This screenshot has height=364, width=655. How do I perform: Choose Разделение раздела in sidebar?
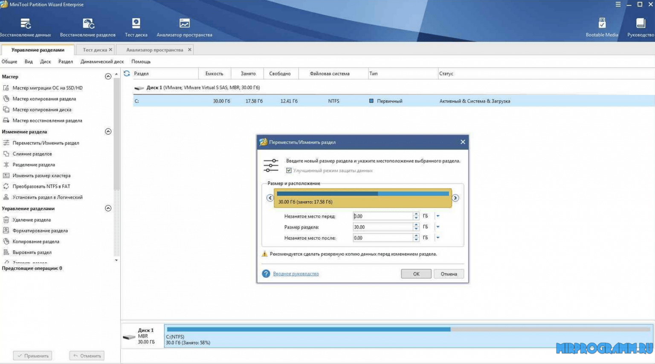33,165
